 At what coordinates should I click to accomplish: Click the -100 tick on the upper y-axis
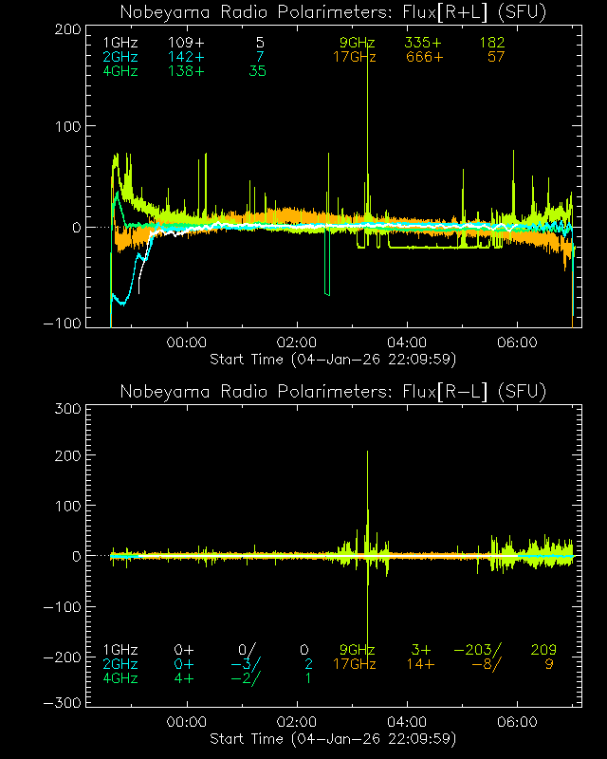click(61, 323)
